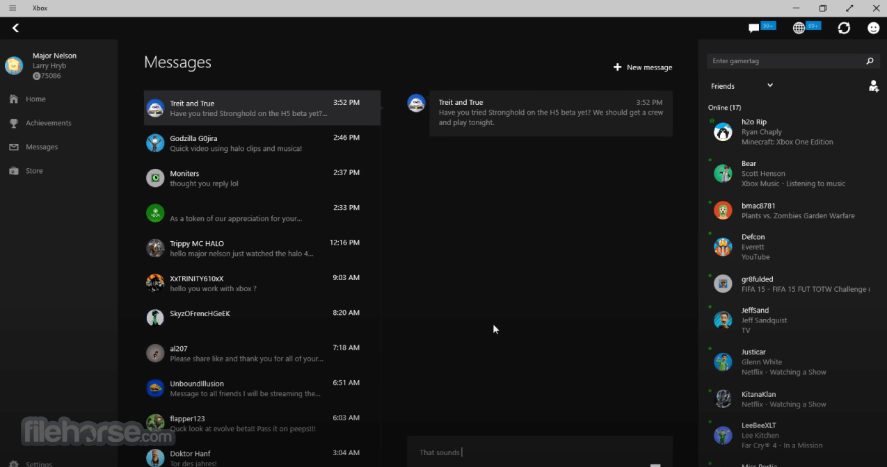Click XxTRINITY610xX's avatar
This screenshot has height=467, width=887.
coord(155,283)
